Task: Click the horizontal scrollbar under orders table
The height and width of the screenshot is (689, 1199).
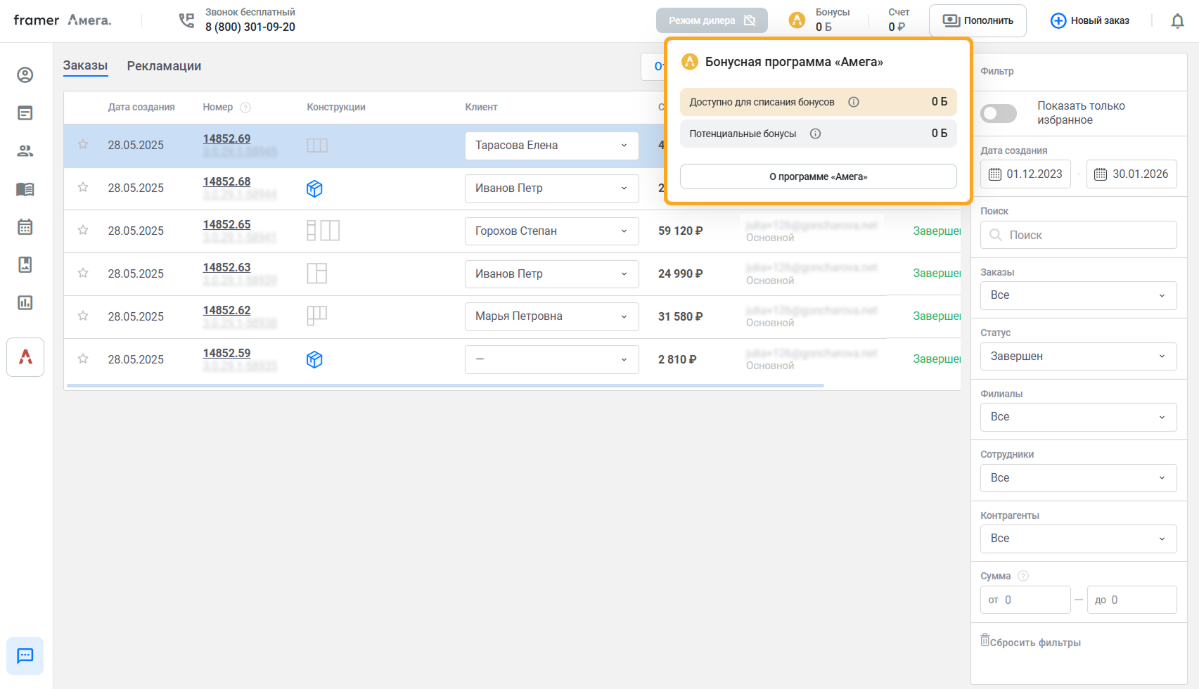Action: [x=444, y=385]
